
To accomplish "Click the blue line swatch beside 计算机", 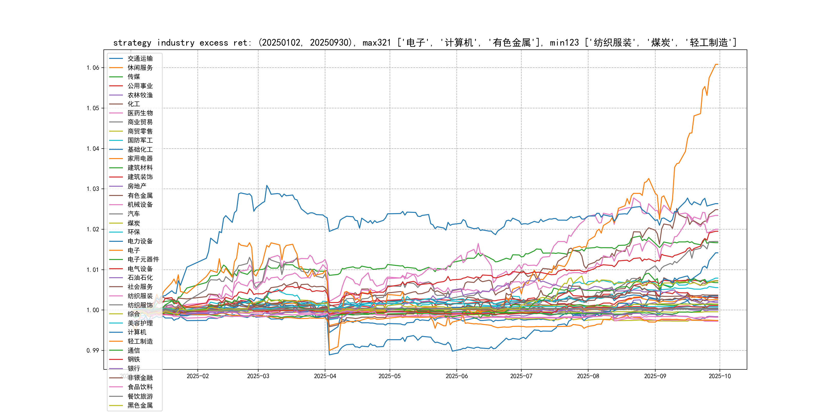I will point(116,332).
